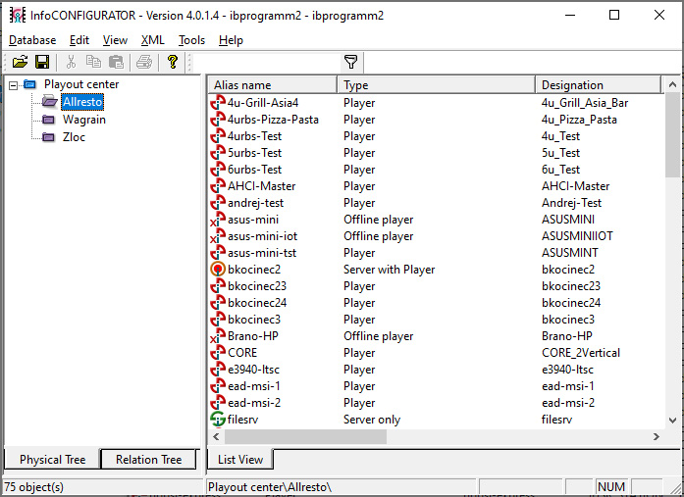
Task: Click the horizontal scrollbar right arrow
Action: point(657,436)
